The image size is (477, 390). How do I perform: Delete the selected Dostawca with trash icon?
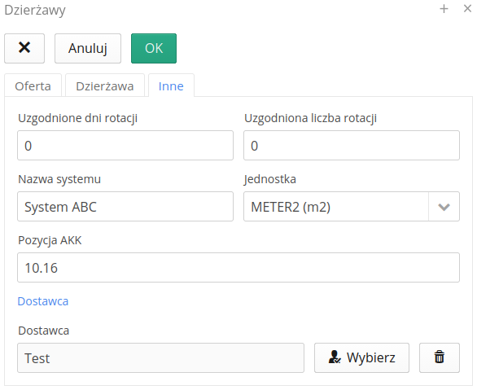(440, 357)
